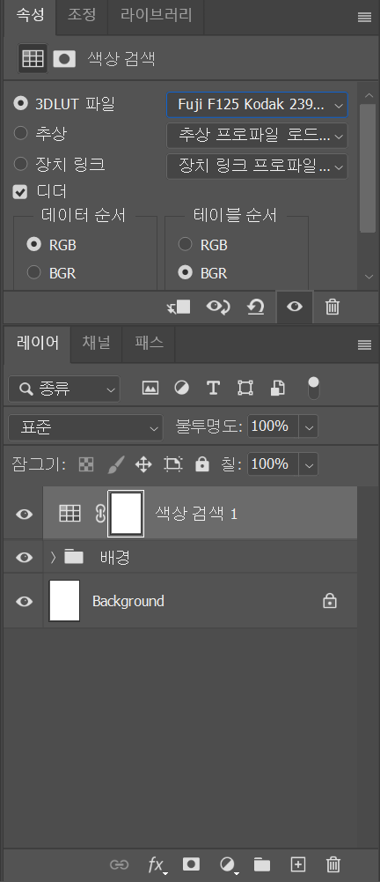Create new fill or adjustment layer icon
The image size is (380, 882).
pyautogui.click(x=227, y=865)
